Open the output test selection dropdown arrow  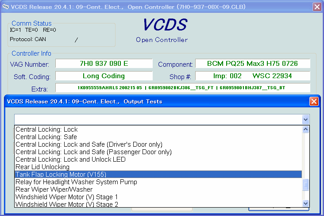305,119
